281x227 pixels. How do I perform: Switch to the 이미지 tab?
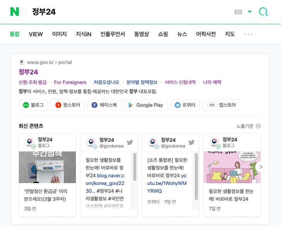pos(59,34)
